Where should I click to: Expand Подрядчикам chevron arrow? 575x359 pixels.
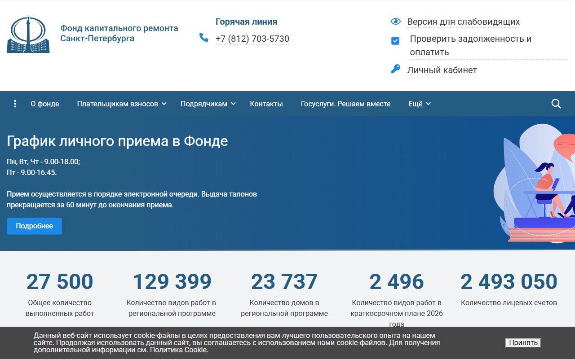[233, 104]
